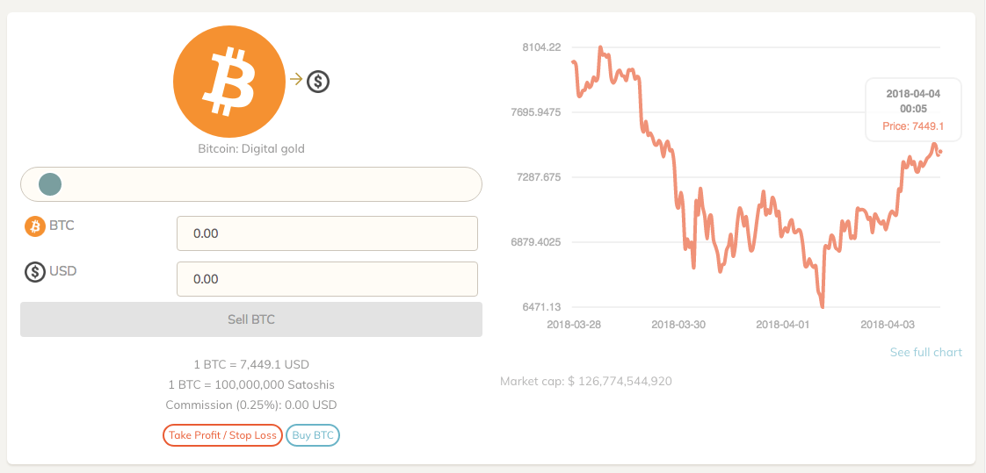Focus the BTC amount input field
The height and width of the screenshot is (473, 986).
[327, 233]
